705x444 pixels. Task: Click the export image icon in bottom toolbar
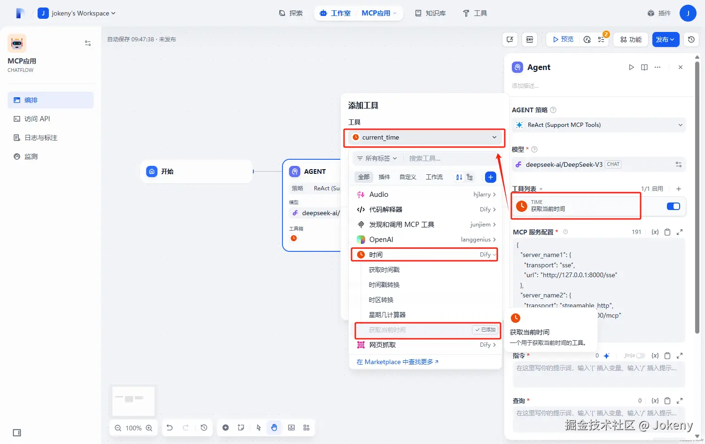(291, 428)
